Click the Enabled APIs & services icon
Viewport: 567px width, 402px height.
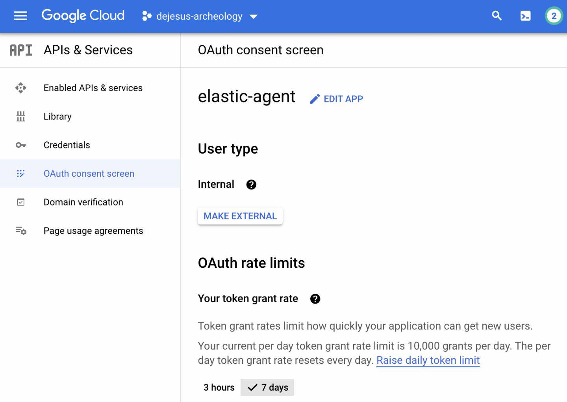pos(20,87)
